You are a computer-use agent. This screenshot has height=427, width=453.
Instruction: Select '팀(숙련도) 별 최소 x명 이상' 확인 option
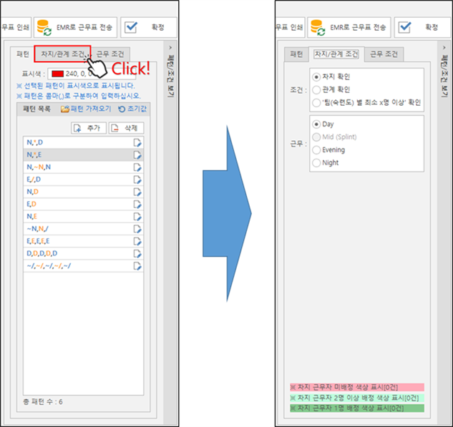tap(316, 102)
